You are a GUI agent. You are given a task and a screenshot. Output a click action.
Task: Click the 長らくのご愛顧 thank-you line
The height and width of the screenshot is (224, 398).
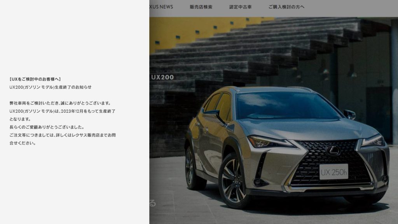pos(47,127)
